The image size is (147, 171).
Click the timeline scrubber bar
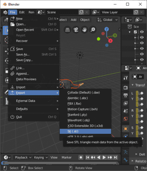pos(60,163)
